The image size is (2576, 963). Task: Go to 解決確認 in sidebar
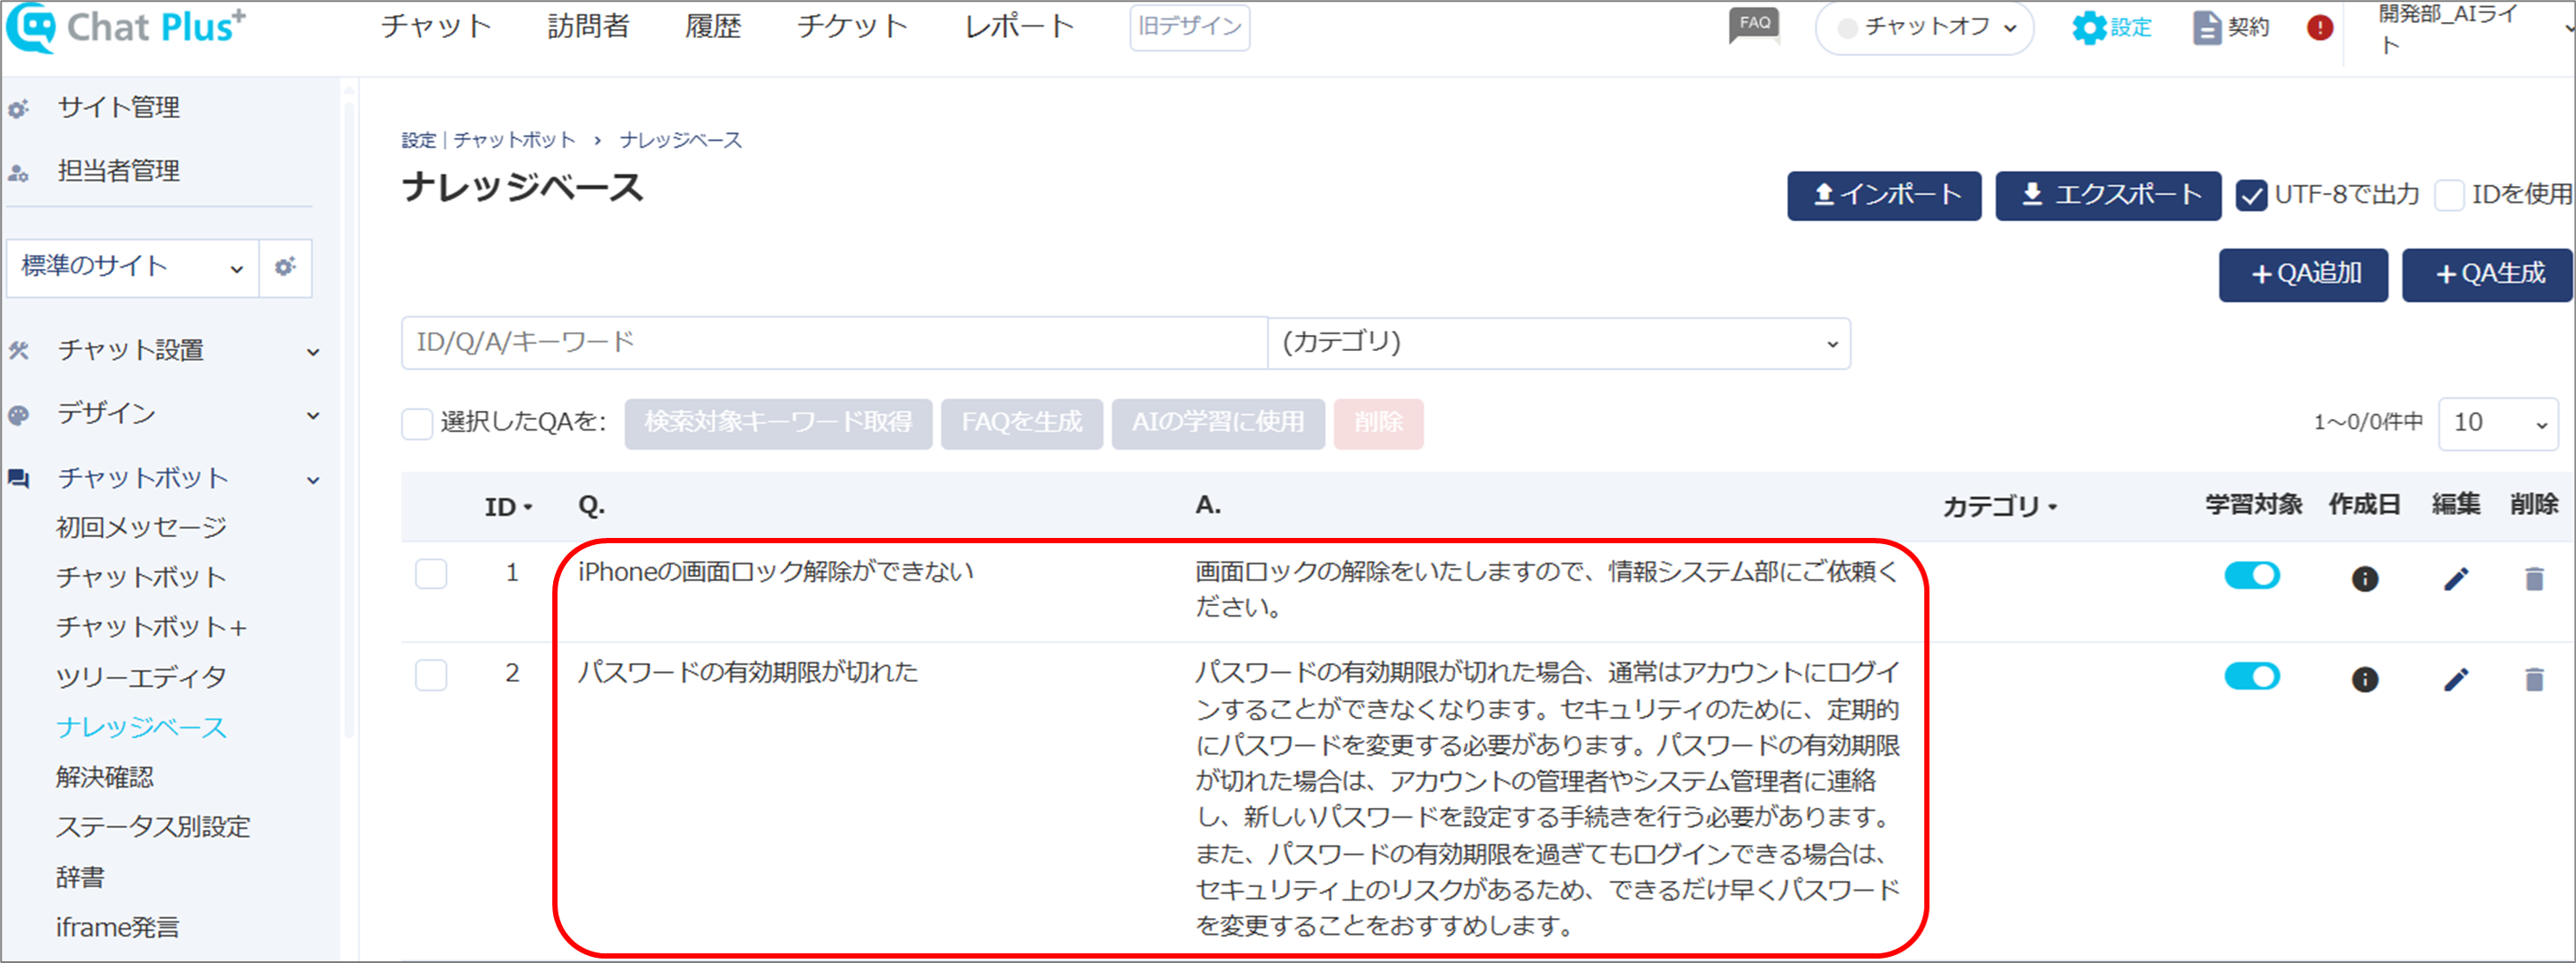105,777
